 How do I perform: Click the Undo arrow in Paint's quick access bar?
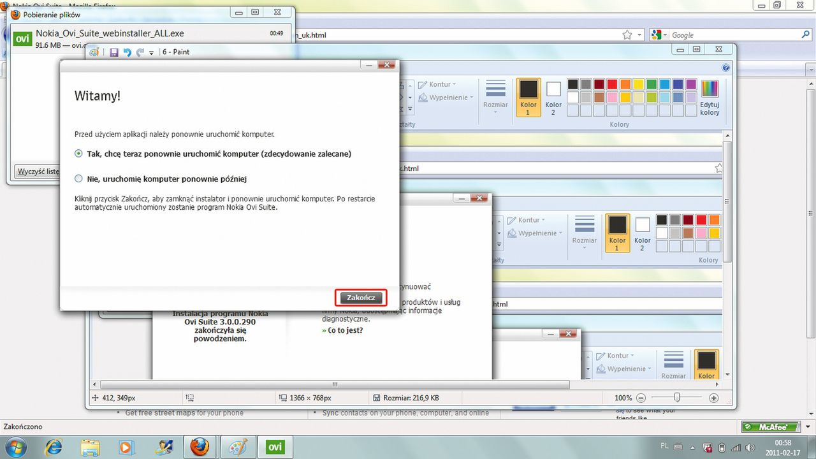127,52
